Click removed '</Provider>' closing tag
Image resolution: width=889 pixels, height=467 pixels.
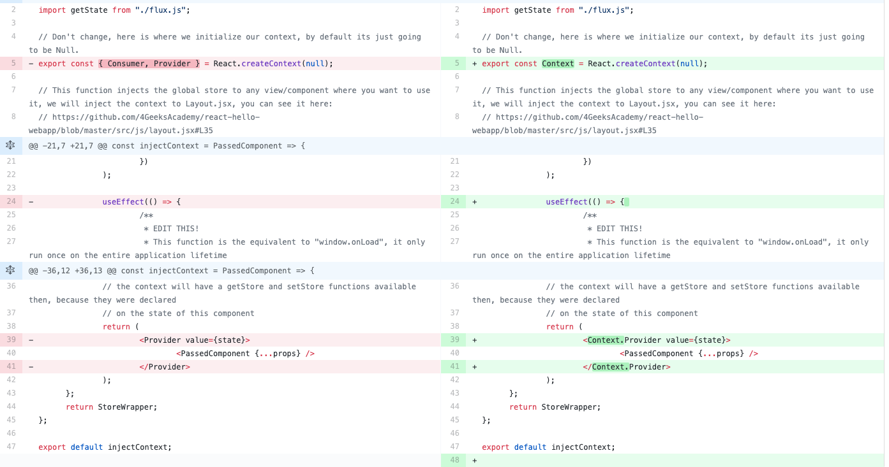coord(165,367)
